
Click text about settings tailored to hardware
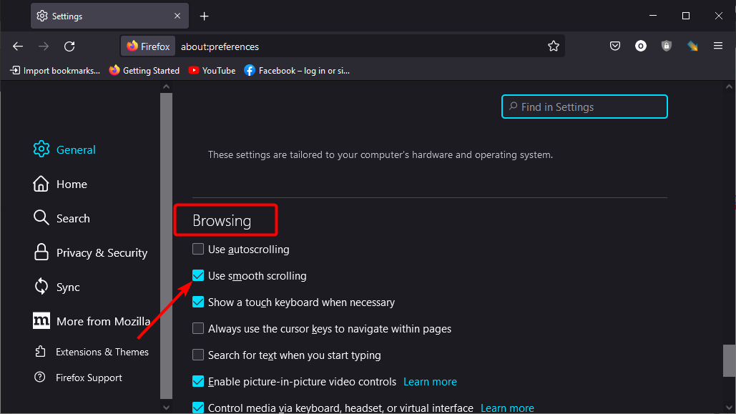[x=381, y=154]
